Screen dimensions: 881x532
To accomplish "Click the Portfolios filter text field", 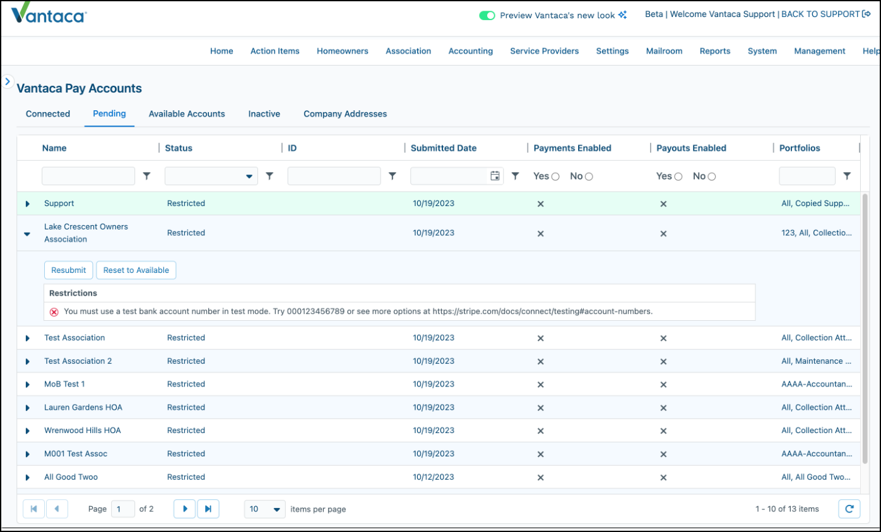I will (x=807, y=176).
